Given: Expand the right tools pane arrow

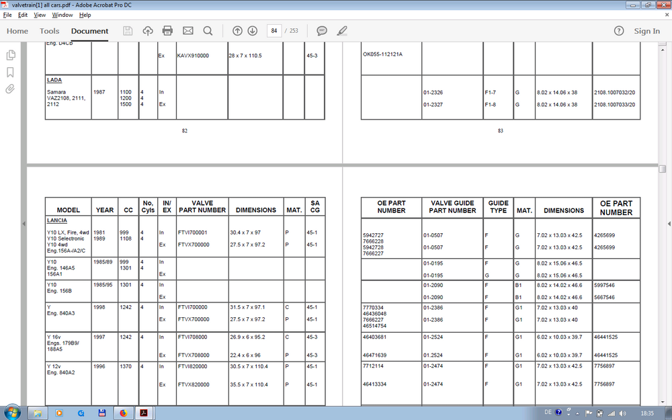Looking at the screenshot, I should click(x=669, y=223).
